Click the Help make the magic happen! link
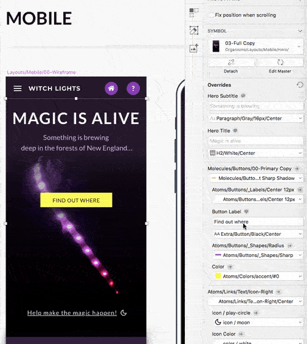 point(72,313)
